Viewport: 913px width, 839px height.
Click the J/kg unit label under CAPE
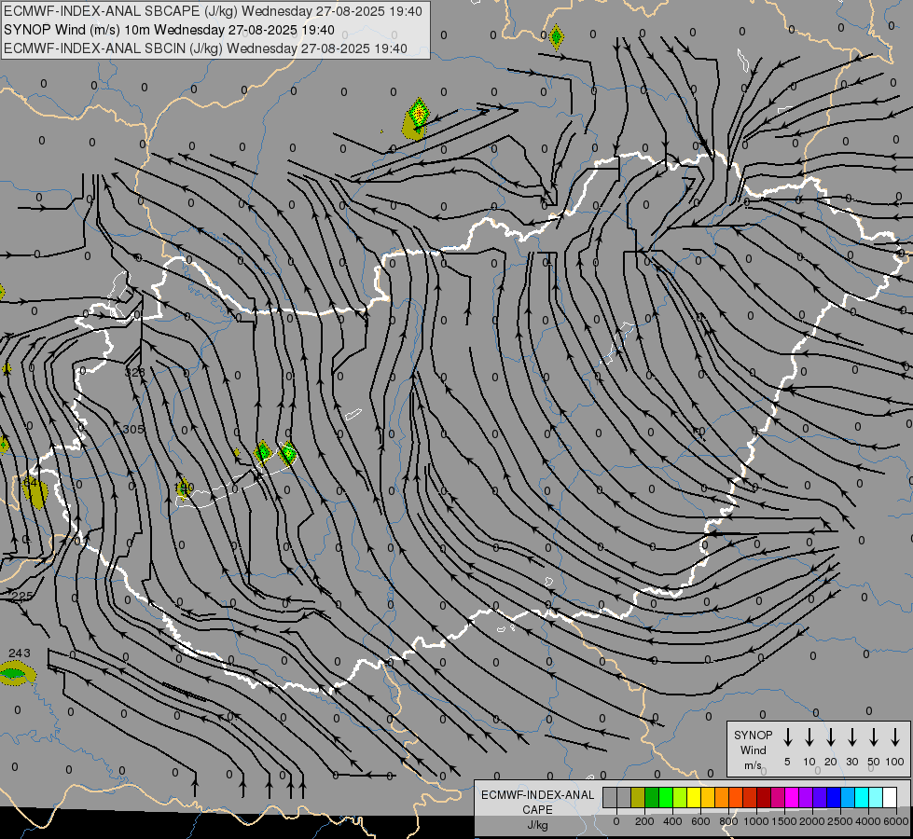(x=537, y=825)
